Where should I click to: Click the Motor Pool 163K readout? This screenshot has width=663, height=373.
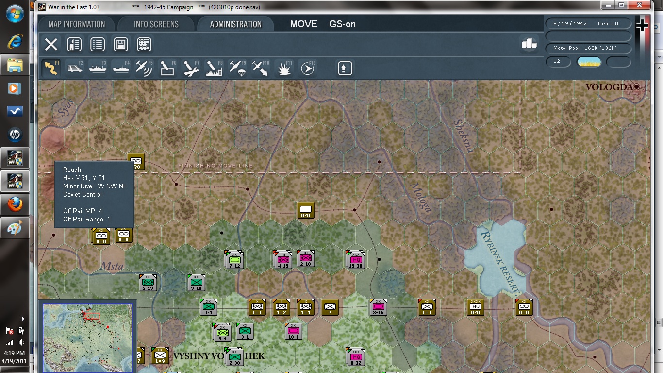click(588, 49)
